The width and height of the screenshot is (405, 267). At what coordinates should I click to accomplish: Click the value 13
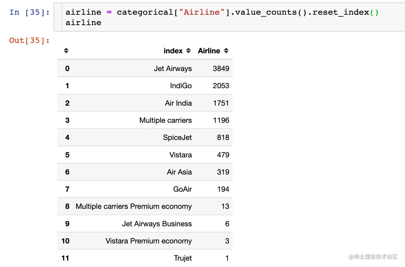tap(225, 206)
